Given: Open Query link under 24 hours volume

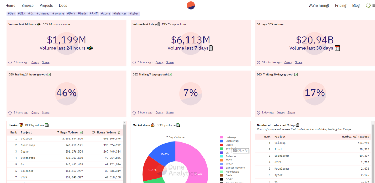Looking at the screenshot, I should (35, 62).
